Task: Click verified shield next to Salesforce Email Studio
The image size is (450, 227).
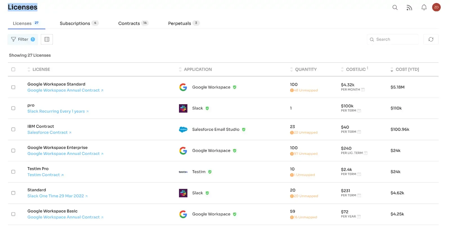Action: point(244,130)
